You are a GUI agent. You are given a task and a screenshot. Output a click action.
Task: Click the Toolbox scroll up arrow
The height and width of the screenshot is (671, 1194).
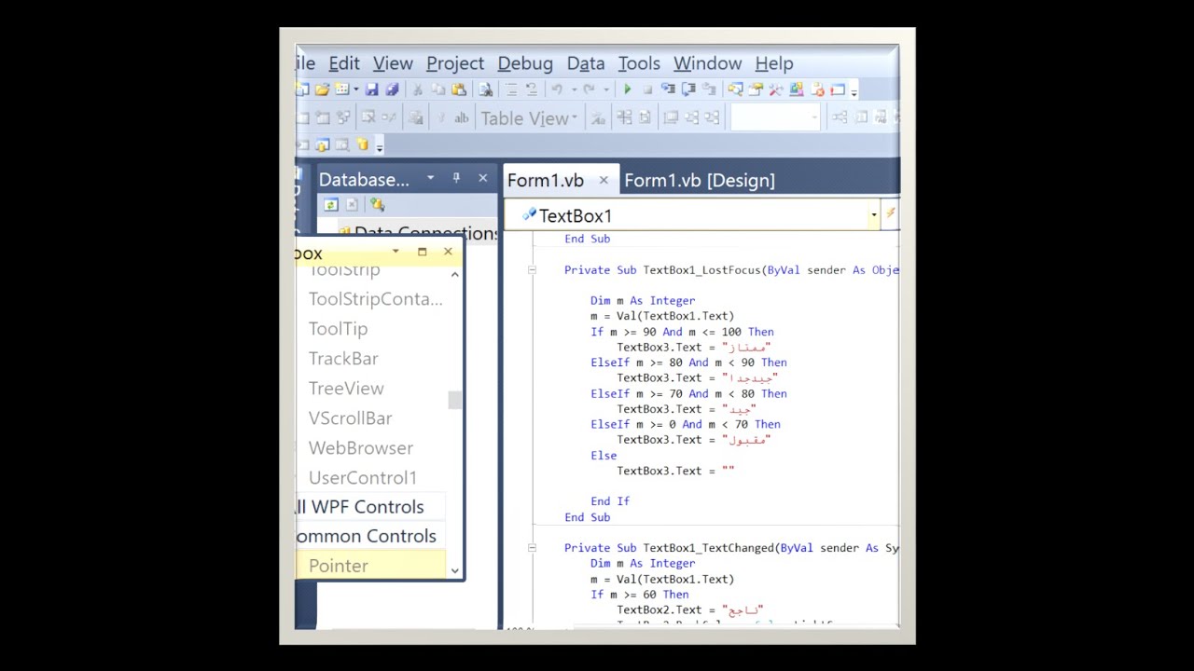click(454, 275)
